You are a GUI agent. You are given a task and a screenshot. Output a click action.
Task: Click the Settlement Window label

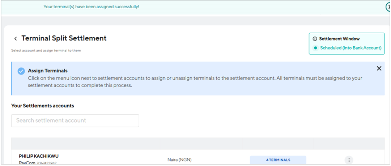tap(339, 39)
